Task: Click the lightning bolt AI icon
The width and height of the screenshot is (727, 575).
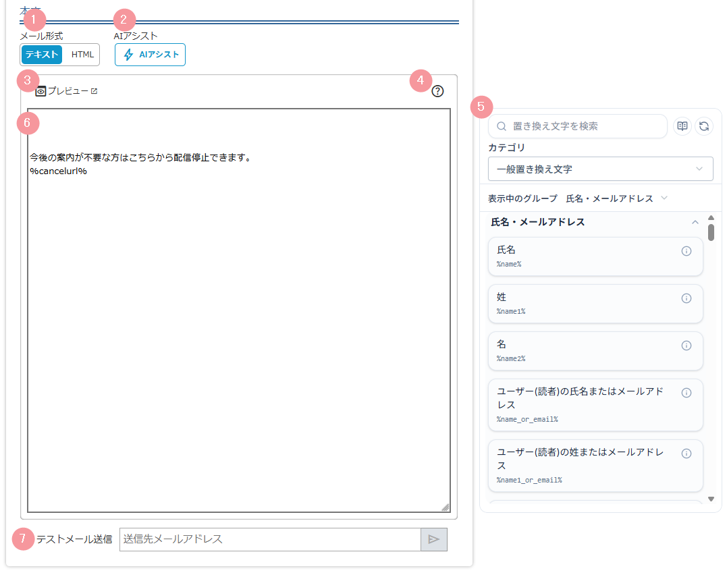Action: pos(128,55)
